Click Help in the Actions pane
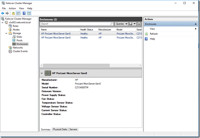200x138 pixels. pos(152,39)
